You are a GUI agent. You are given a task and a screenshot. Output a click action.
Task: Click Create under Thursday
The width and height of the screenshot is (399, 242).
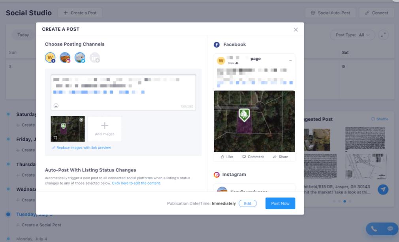pos(25,175)
